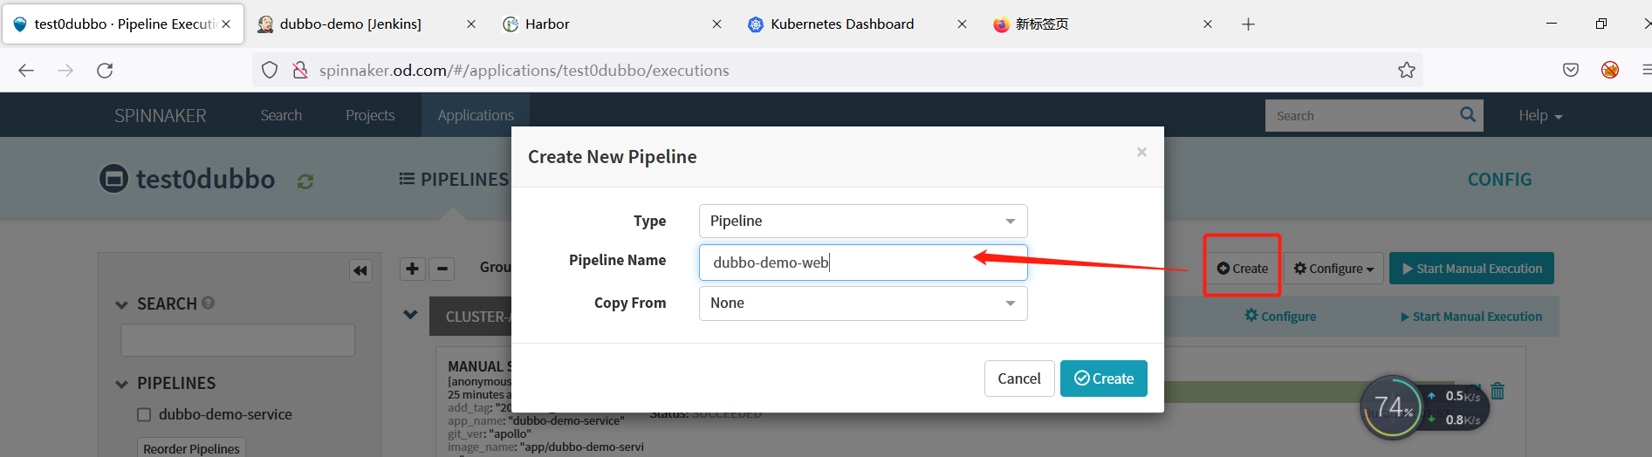Open the Type dropdown
This screenshot has height=457, width=1652.
click(x=862, y=222)
